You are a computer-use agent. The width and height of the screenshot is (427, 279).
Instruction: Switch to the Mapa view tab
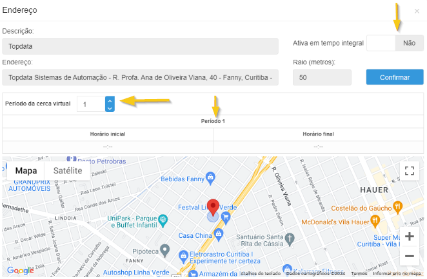[x=26, y=170]
